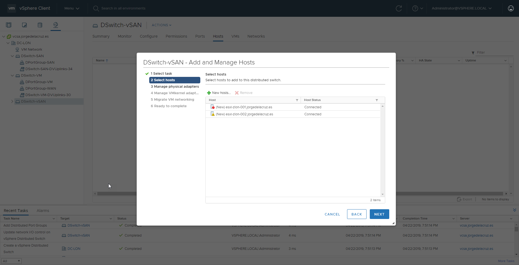519x265 pixels.
Task: Click the BACK button in the wizard
Action: [x=357, y=214]
